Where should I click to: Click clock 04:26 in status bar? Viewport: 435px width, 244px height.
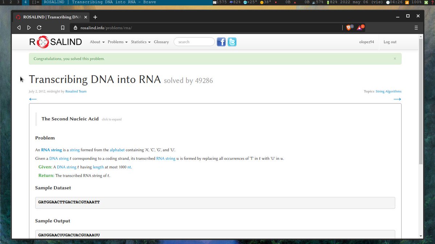click(x=394, y=2)
